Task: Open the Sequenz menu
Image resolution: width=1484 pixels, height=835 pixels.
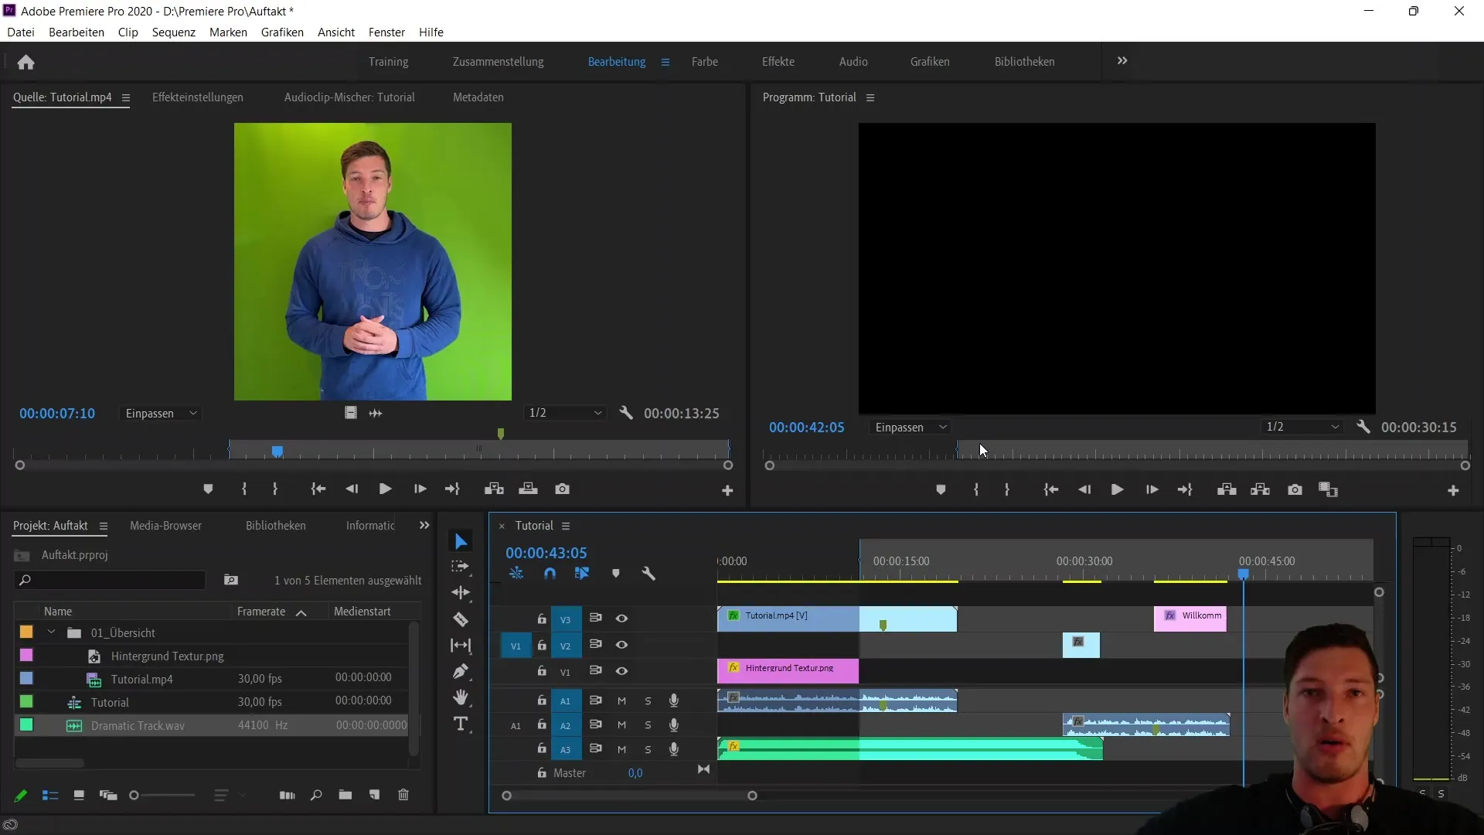Action: (x=173, y=32)
